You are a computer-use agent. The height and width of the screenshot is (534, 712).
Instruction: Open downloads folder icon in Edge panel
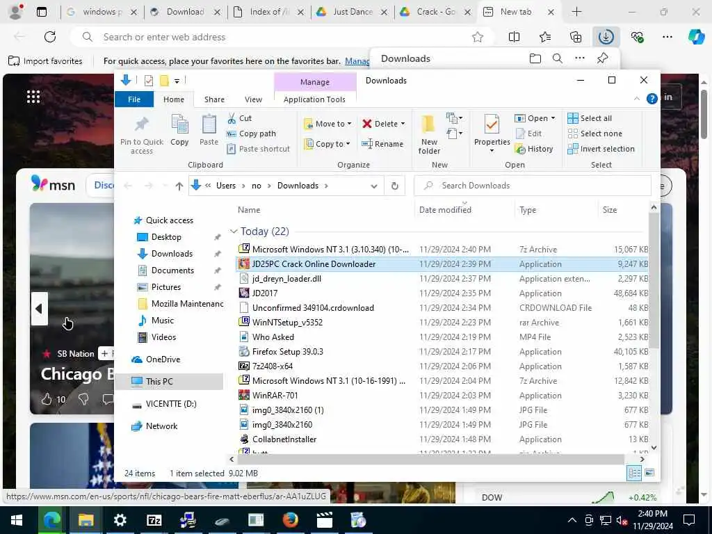tap(535, 58)
